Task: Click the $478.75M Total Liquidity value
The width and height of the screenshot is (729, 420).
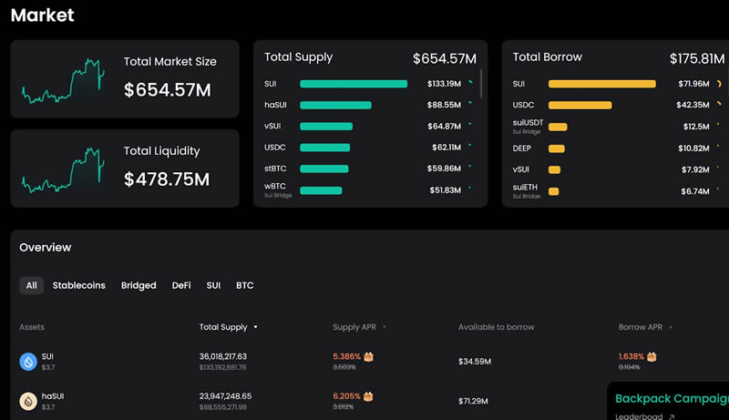Action: 167,179
